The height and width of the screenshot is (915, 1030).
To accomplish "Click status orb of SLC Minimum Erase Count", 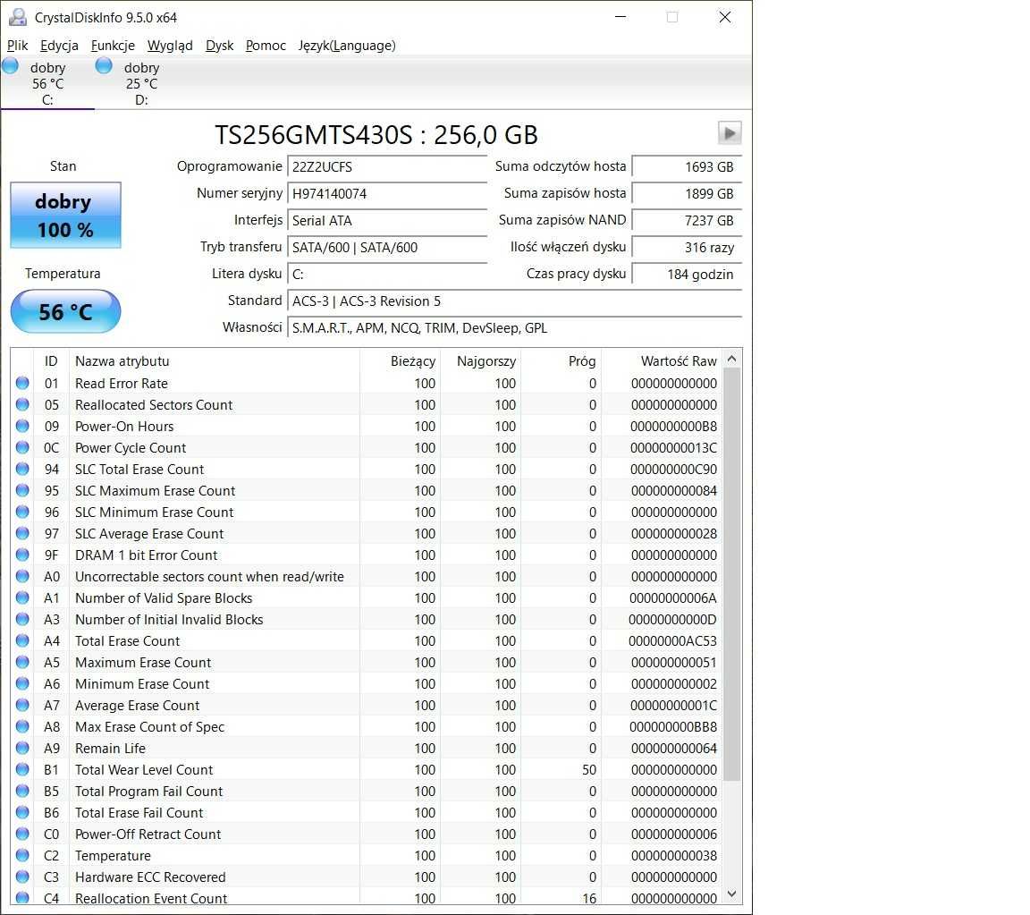I will tap(22, 512).
